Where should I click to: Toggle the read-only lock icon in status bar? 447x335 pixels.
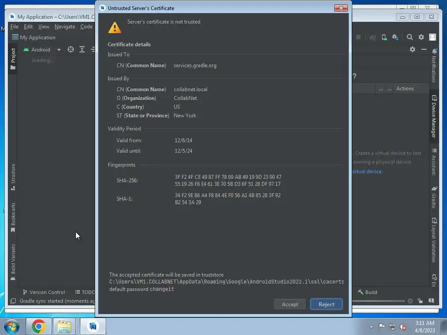click(420, 301)
